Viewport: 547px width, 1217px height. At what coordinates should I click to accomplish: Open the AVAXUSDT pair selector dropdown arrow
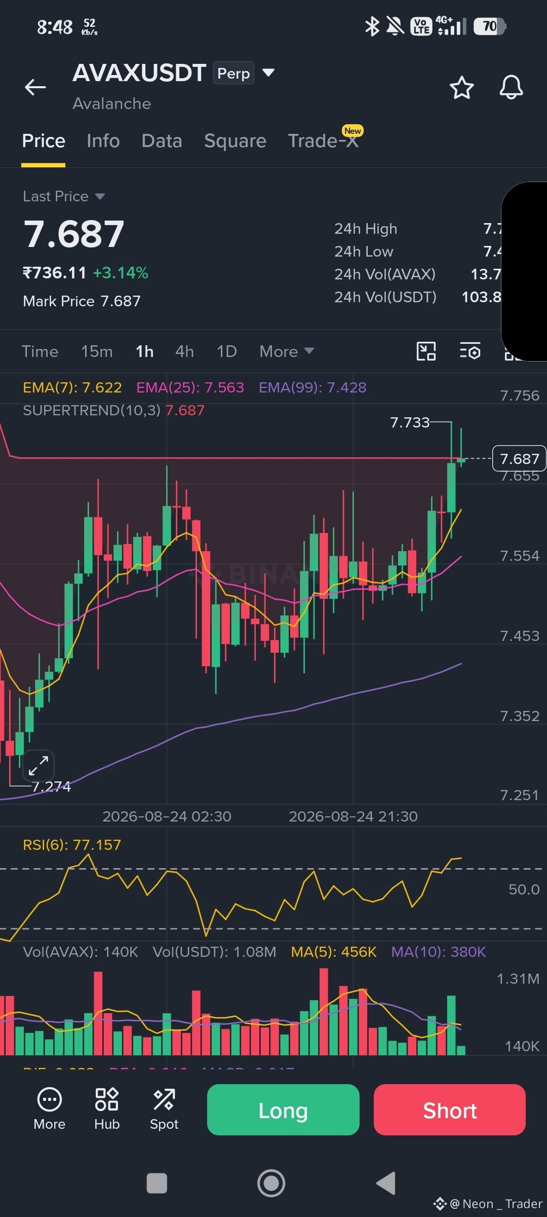click(268, 73)
